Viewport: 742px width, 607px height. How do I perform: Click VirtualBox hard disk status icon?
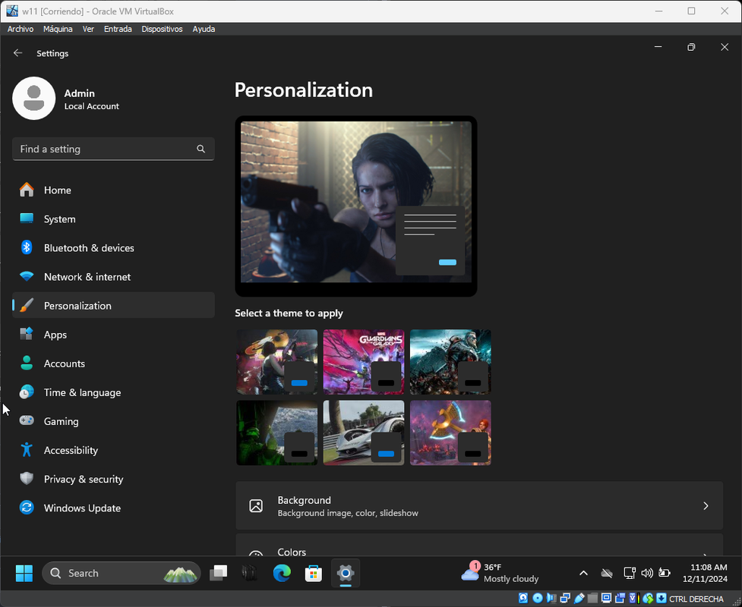(523, 598)
